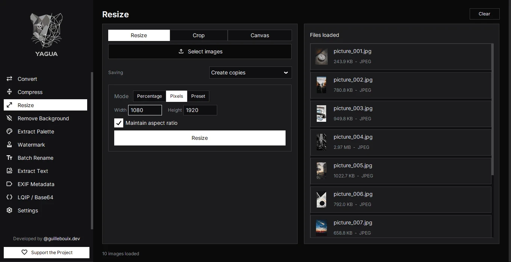Click picture_006.jpg thumbnail
Image resolution: width=511 pixels, height=262 pixels.
pos(321,199)
